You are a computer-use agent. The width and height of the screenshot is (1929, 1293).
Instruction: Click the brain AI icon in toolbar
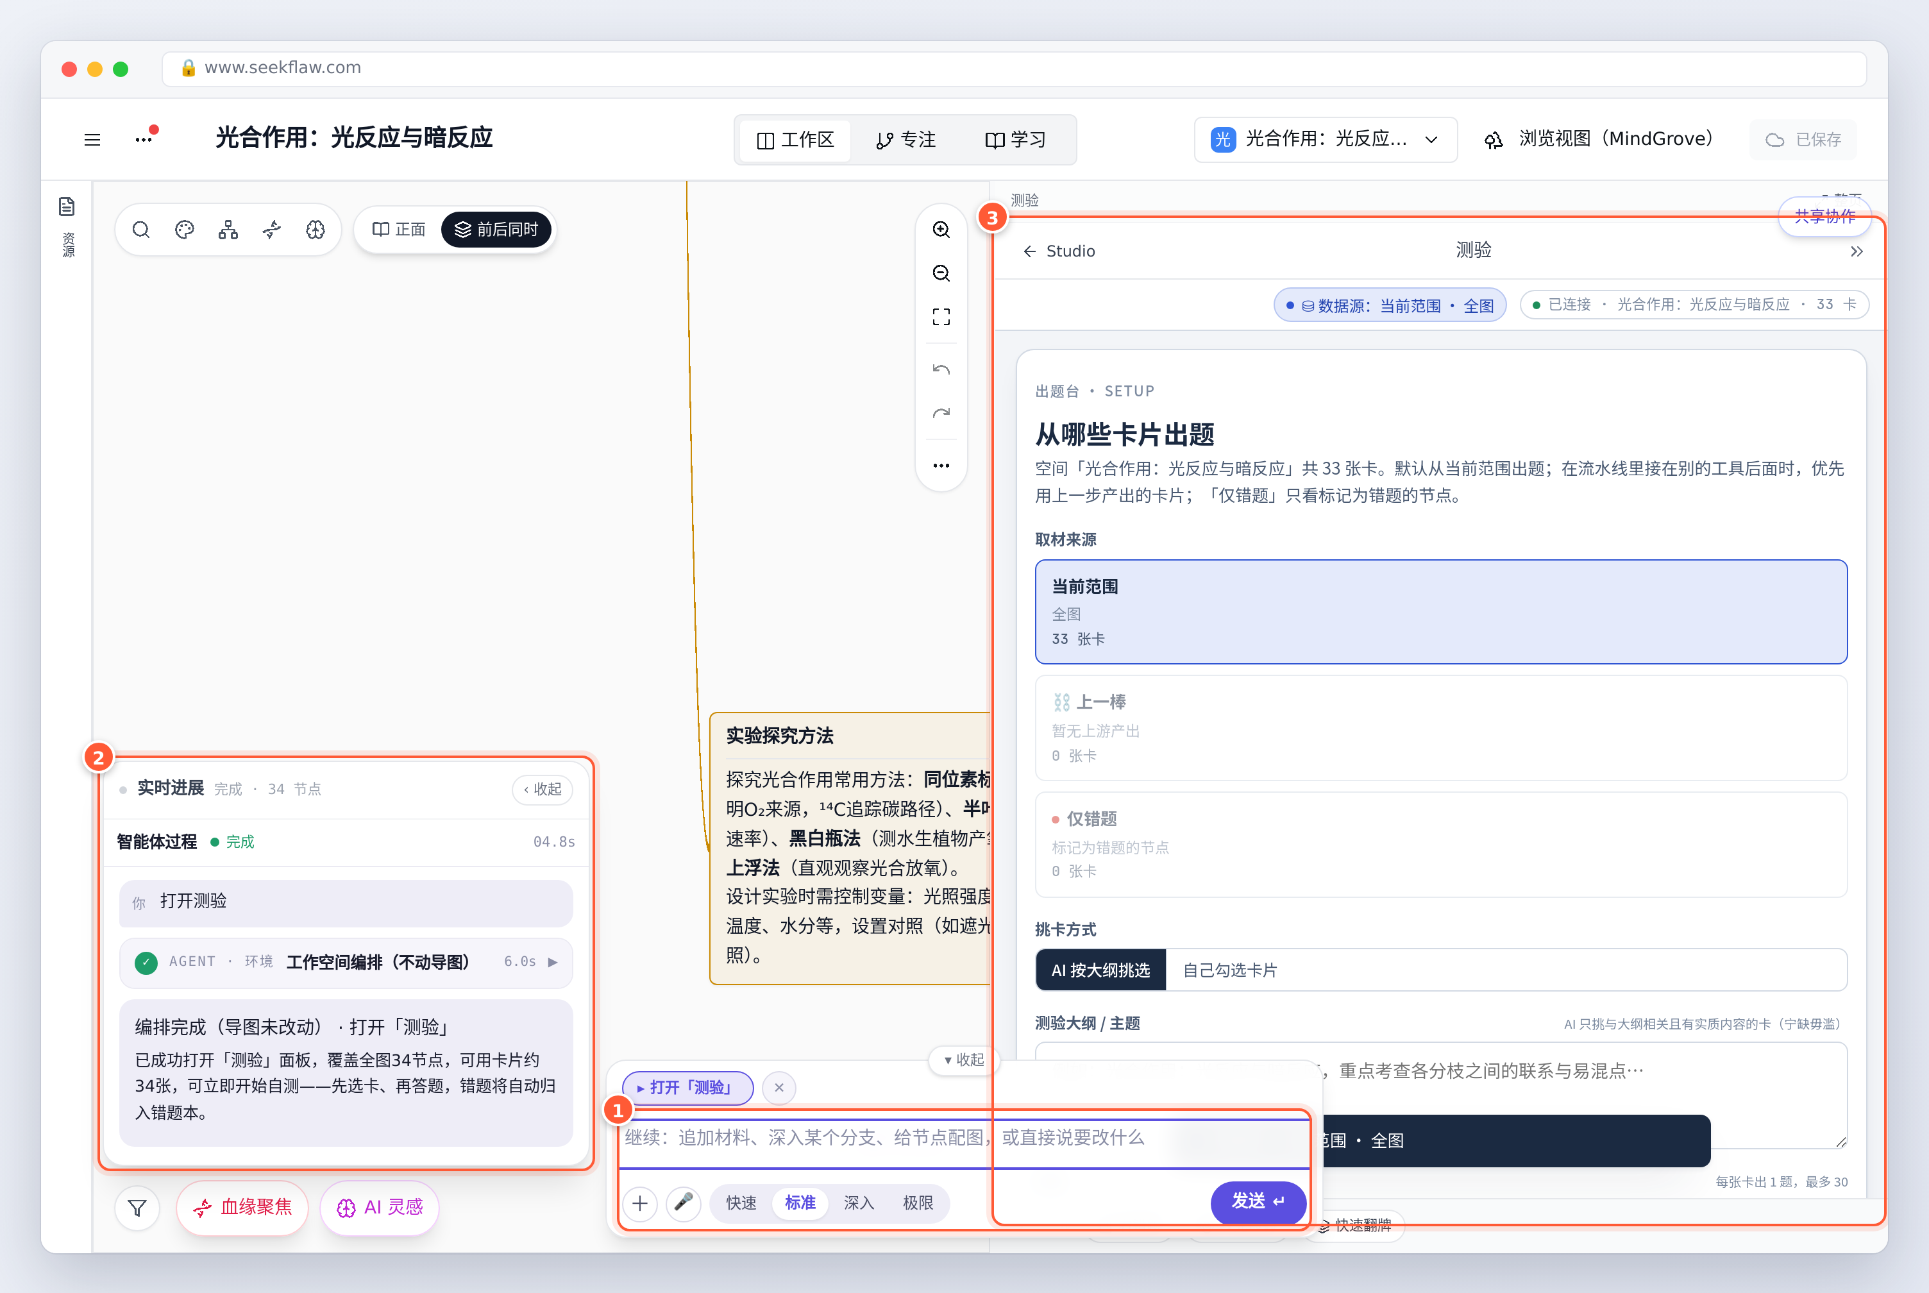(x=316, y=230)
